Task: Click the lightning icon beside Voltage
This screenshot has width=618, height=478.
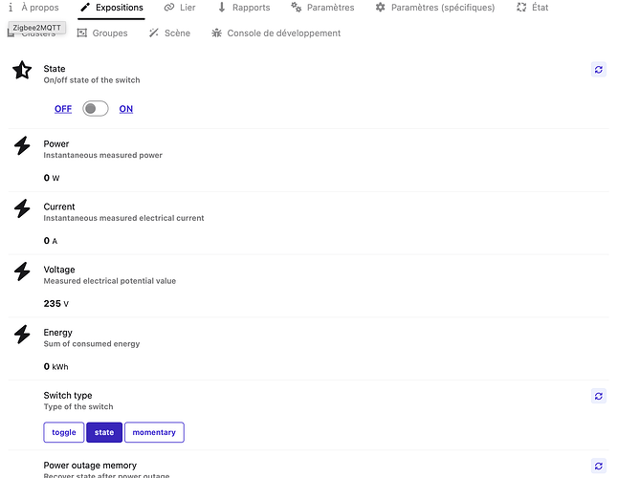Action: click(22, 272)
